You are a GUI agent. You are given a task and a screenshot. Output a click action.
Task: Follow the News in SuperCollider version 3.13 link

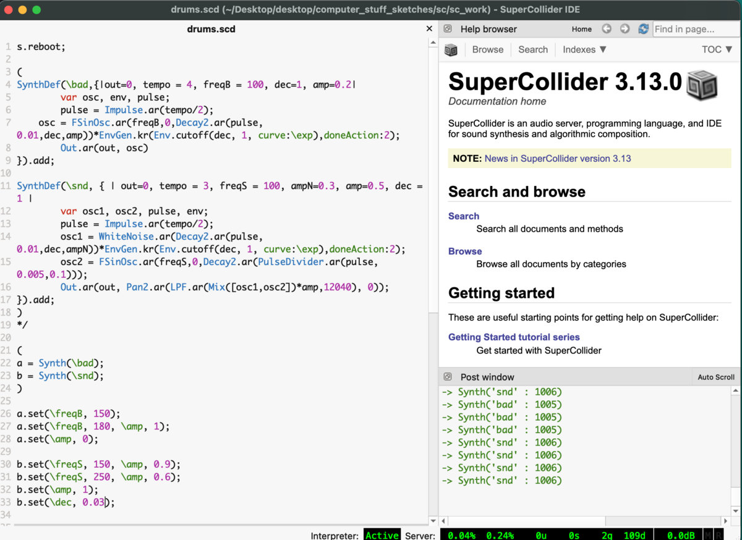(x=558, y=158)
